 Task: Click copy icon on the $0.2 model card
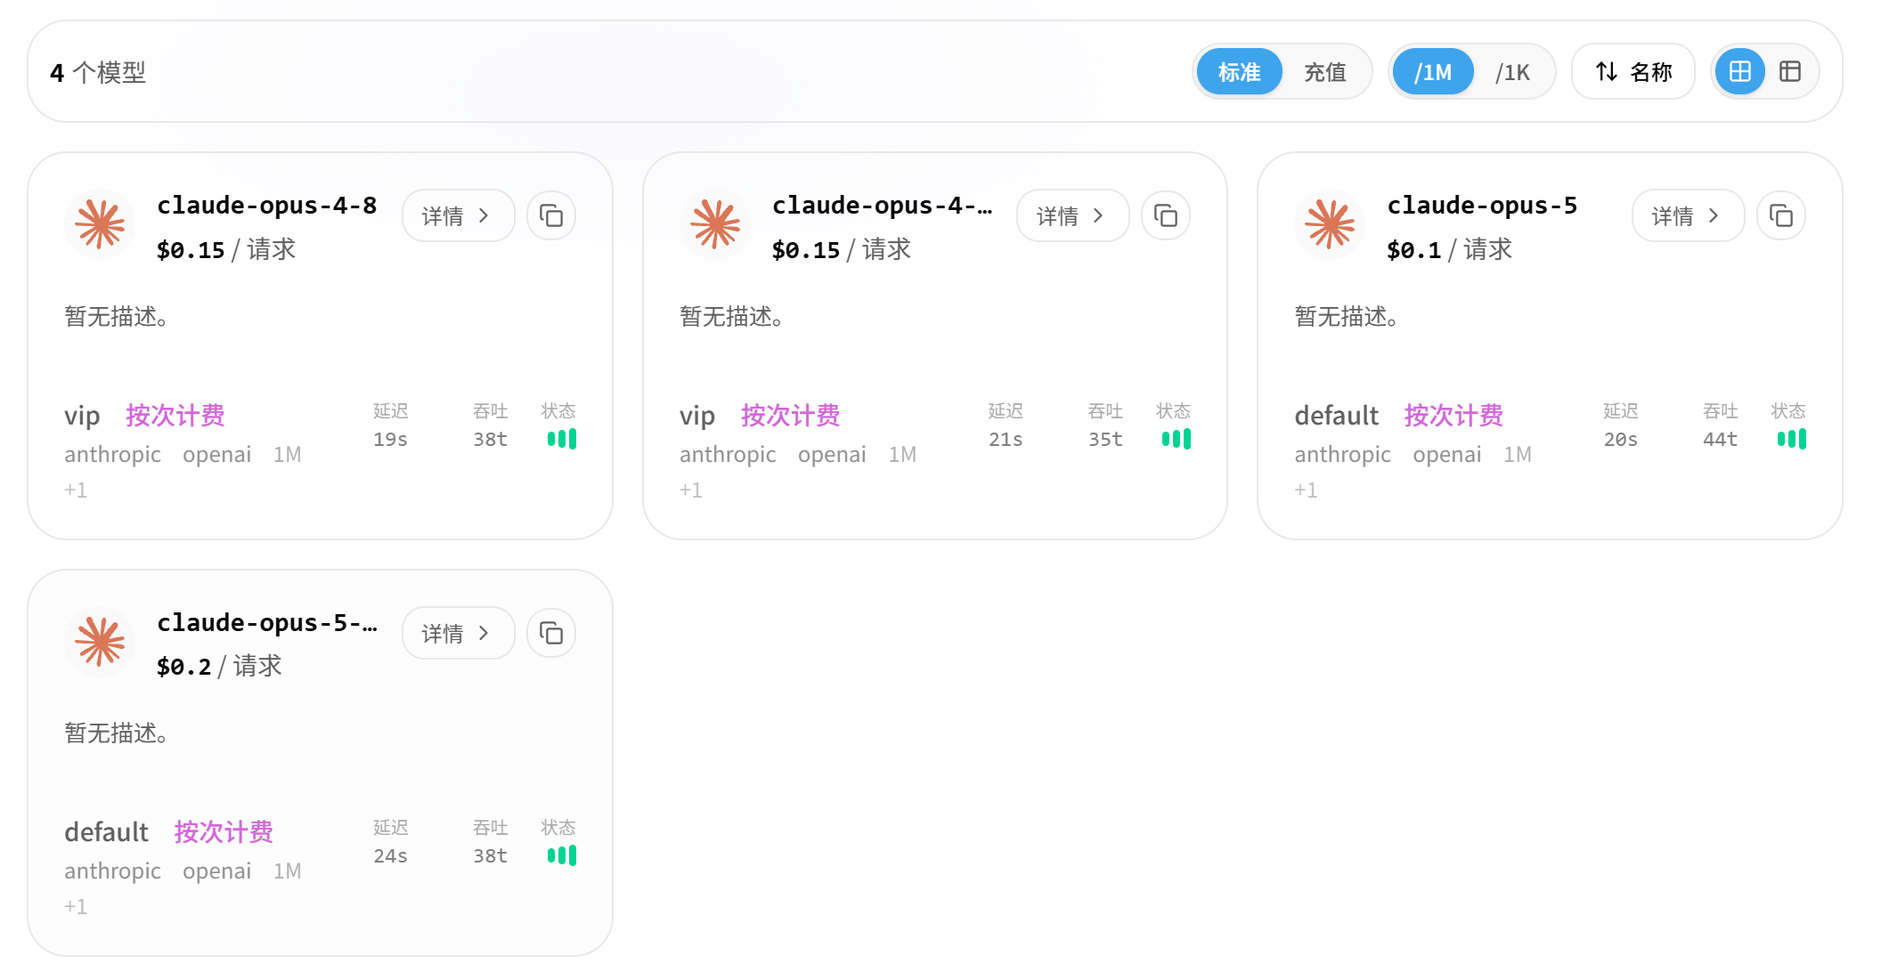tap(551, 633)
